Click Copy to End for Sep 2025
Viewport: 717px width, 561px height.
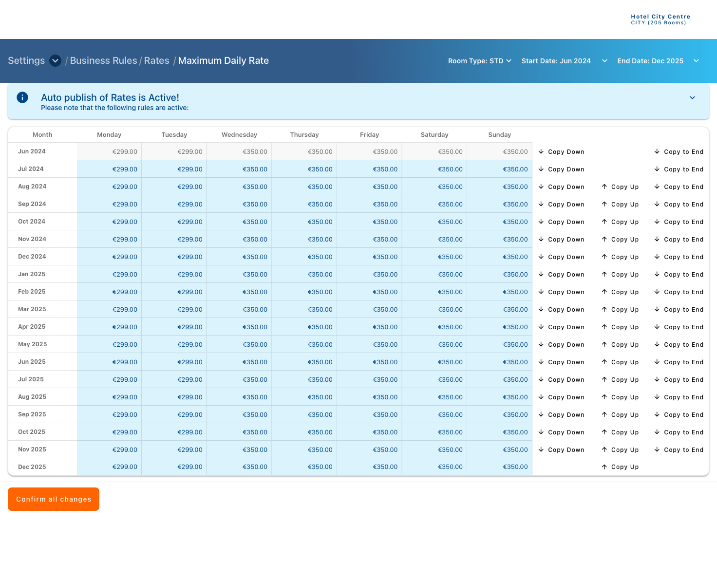[679, 415]
